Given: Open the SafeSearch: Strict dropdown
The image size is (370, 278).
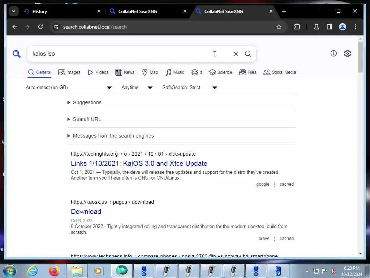Looking at the screenshot, I should 189,88.
